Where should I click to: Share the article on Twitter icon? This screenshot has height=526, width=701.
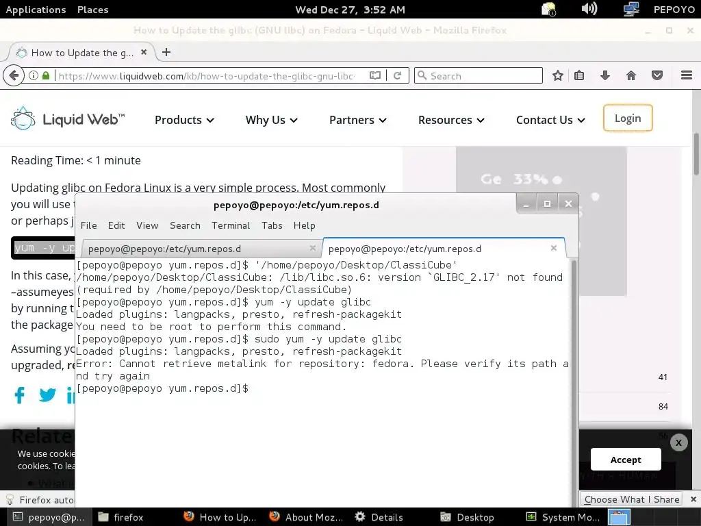(x=47, y=395)
